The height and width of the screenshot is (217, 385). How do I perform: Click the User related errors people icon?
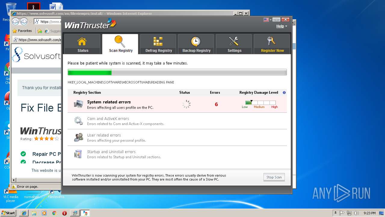pos(79,137)
